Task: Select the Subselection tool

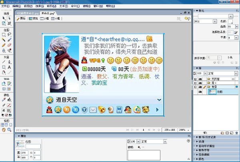Action: (9, 18)
